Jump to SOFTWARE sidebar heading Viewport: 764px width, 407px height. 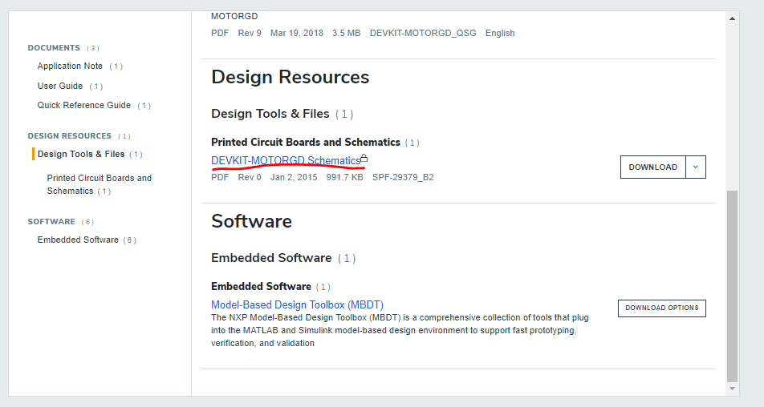click(x=51, y=222)
